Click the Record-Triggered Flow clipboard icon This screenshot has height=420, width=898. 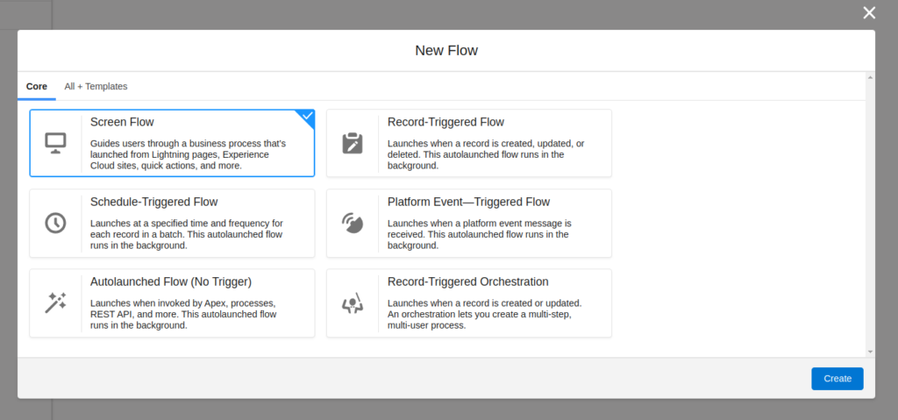(x=353, y=143)
